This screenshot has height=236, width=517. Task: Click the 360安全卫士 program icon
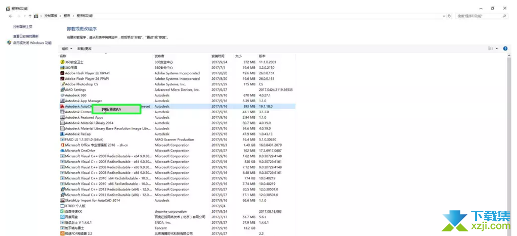coord(62,62)
